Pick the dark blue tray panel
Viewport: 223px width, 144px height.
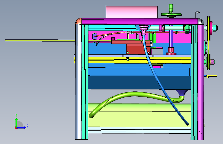point(139,83)
